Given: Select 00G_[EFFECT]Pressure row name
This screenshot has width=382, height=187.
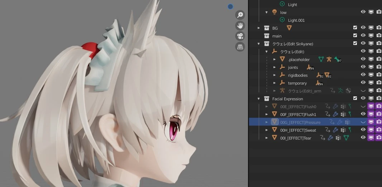Looking at the screenshot, I should [x=300, y=122].
